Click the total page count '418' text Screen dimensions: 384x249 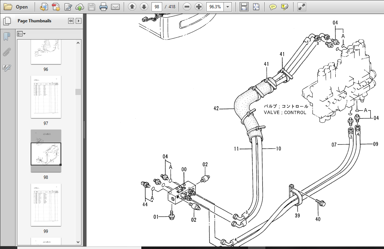pos(172,7)
